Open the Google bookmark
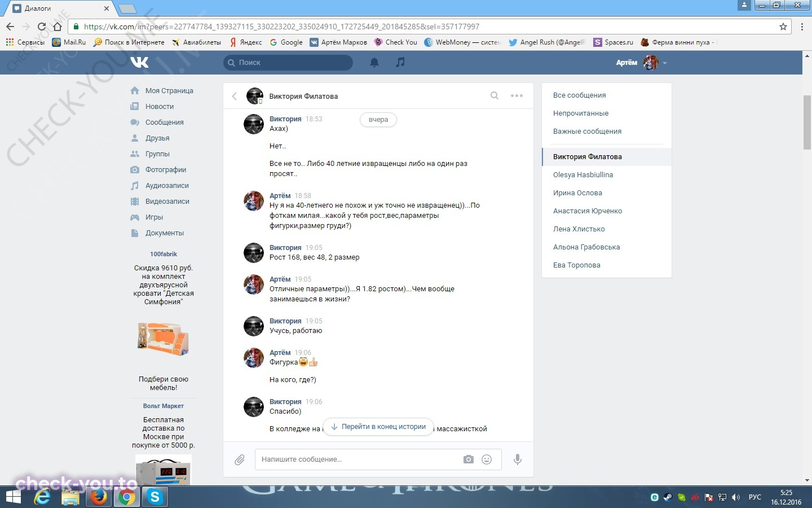The height and width of the screenshot is (508, 812). [286, 42]
